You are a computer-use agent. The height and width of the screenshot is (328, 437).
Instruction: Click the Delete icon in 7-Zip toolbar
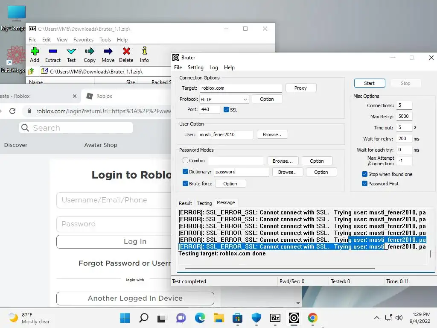pos(126,51)
